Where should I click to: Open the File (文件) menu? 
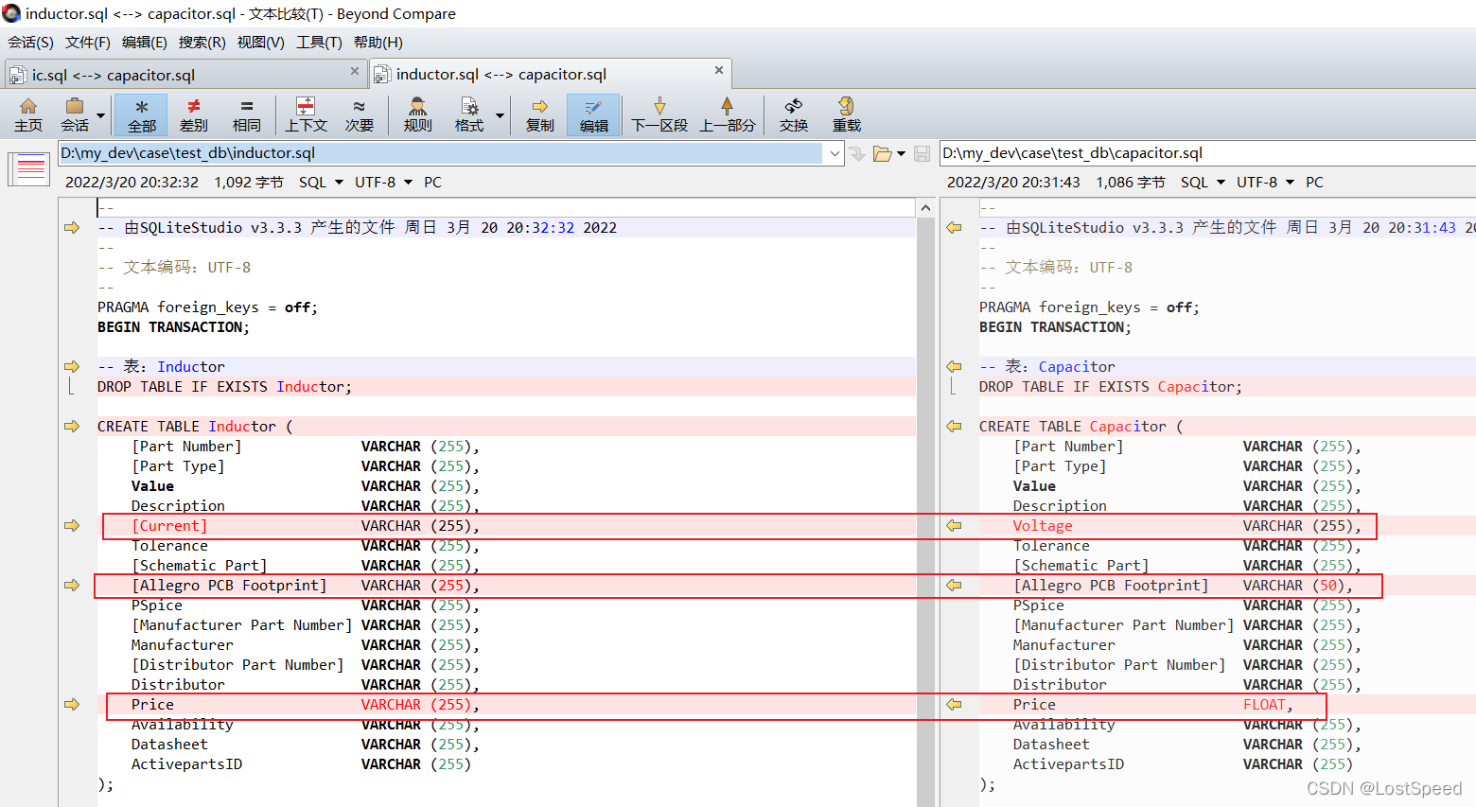click(x=87, y=42)
